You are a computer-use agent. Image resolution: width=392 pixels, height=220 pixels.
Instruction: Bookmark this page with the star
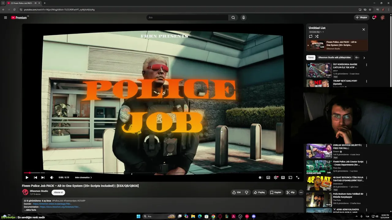coord(370,9)
